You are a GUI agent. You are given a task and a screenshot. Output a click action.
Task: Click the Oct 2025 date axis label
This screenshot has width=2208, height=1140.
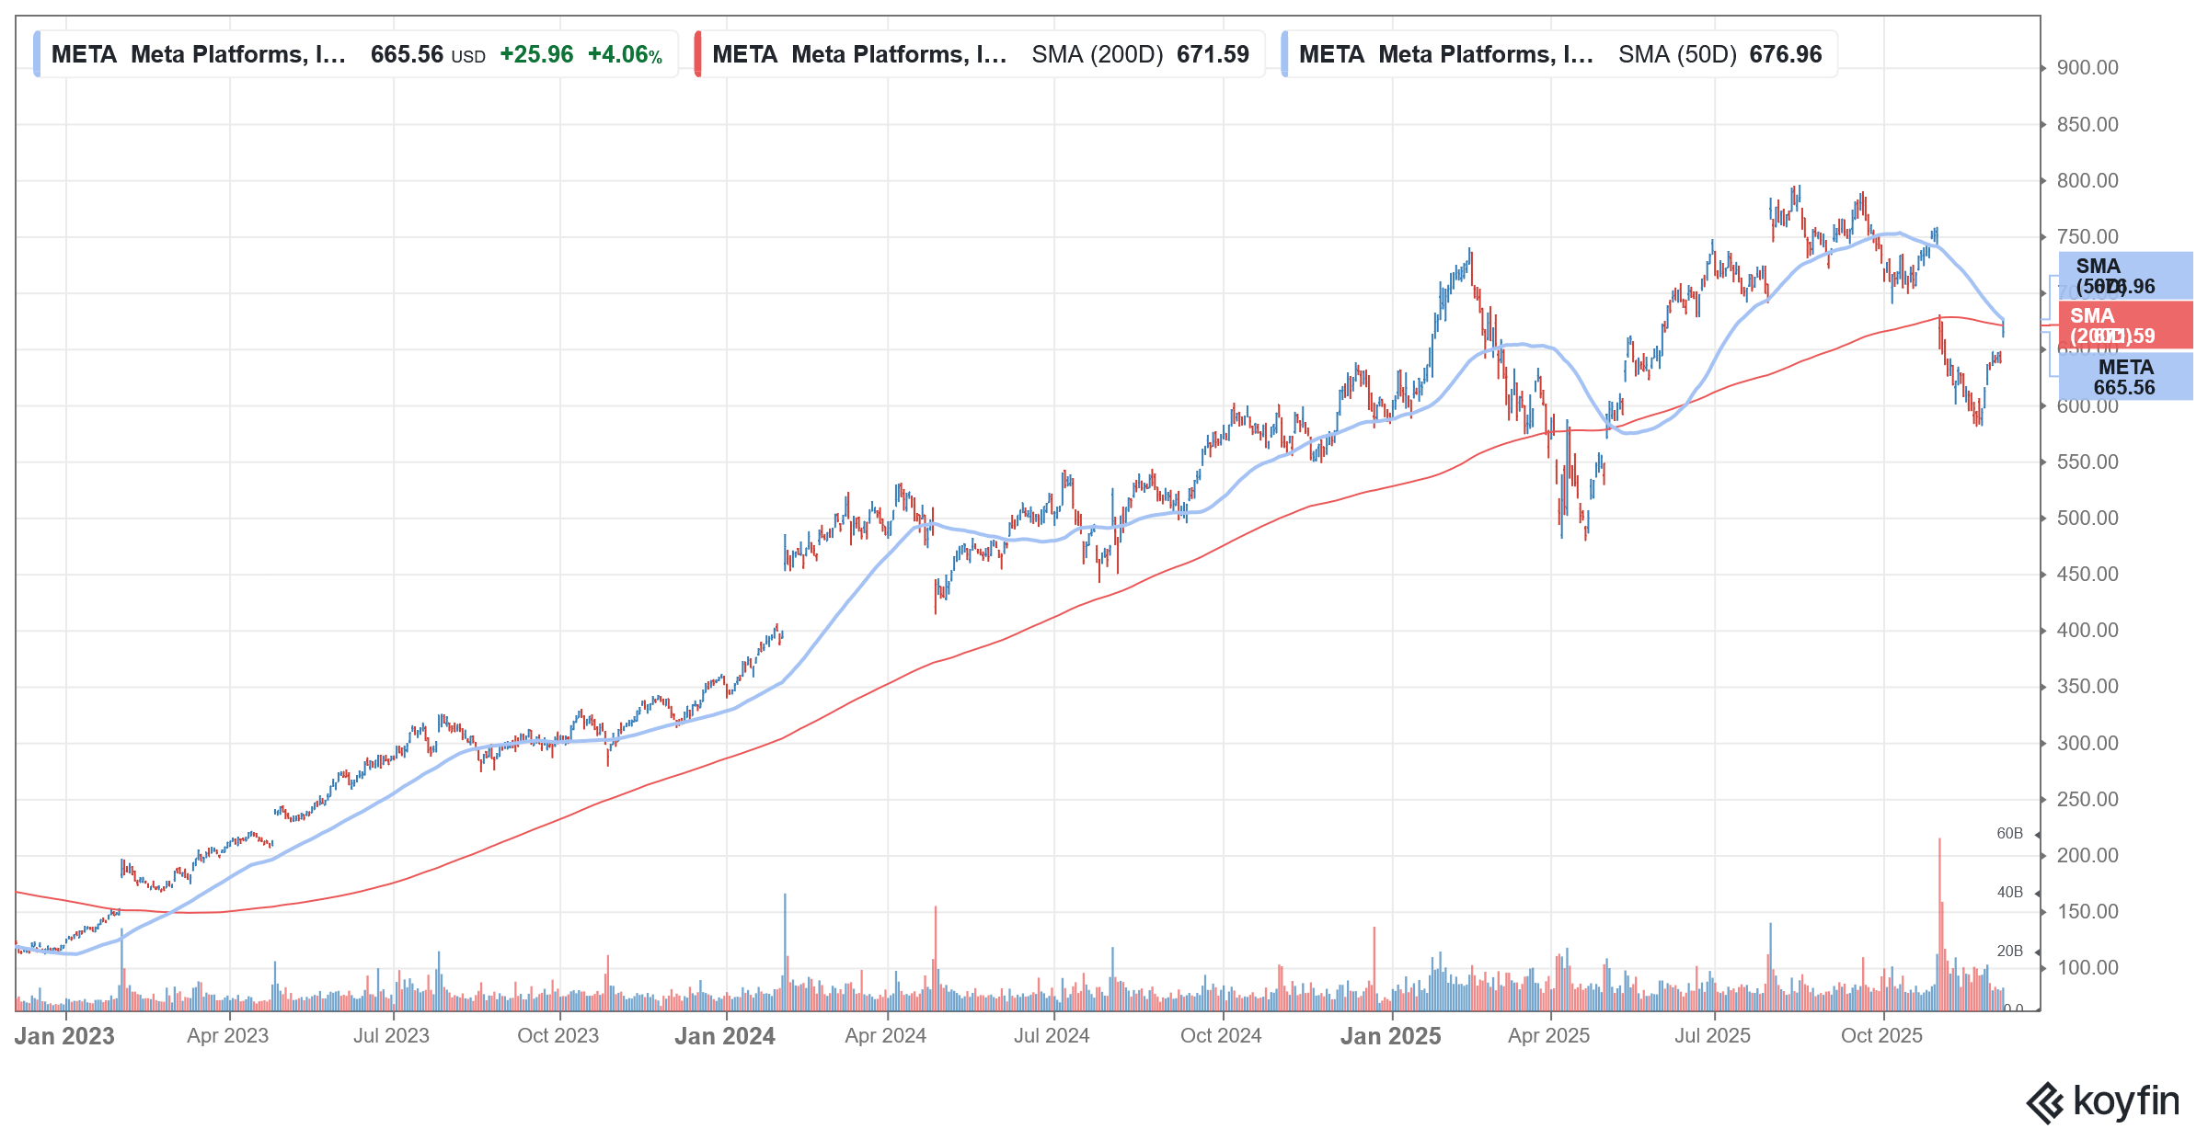pyautogui.click(x=1881, y=1036)
